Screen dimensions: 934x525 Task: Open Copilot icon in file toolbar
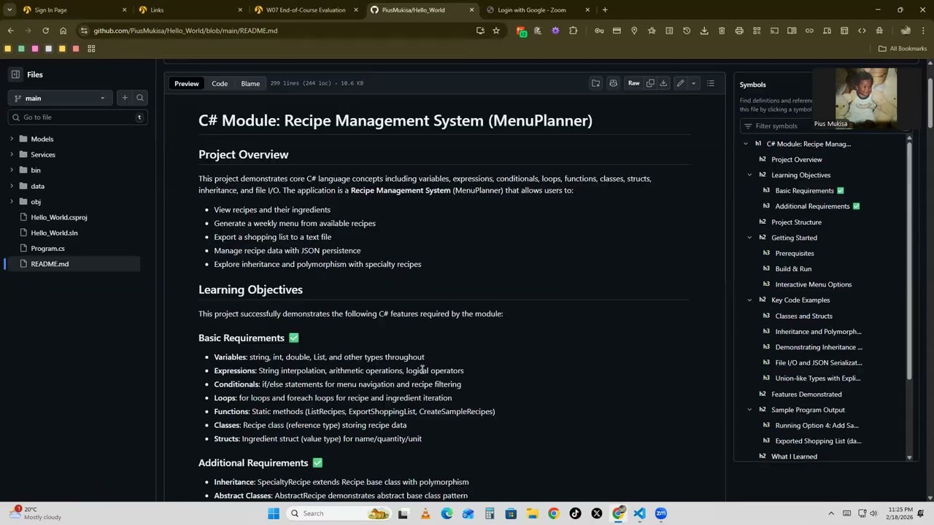pyautogui.click(x=613, y=83)
